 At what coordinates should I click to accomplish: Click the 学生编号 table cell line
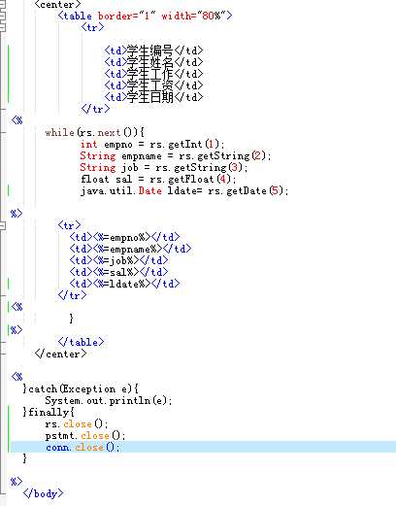[x=153, y=51]
